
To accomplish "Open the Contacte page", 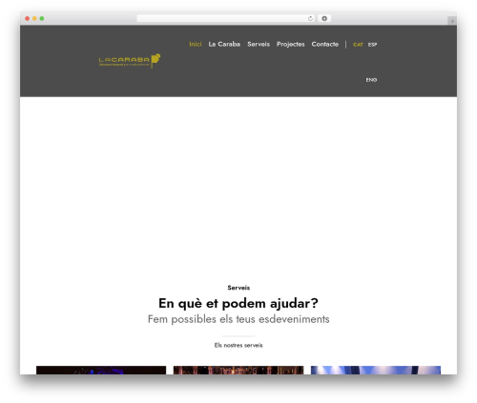I will pyautogui.click(x=325, y=44).
